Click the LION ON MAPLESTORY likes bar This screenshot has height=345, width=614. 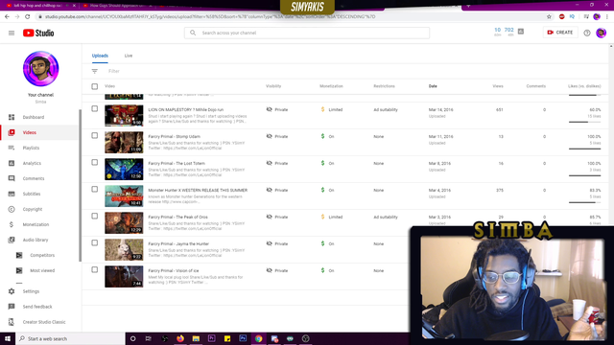[x=584, y=122]
